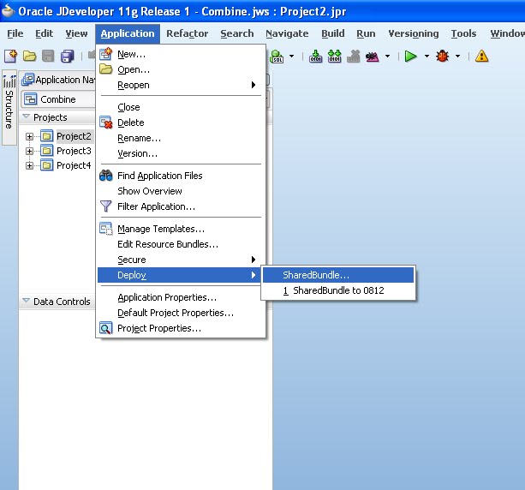Image resolution: width=525 pixels, height=490 pixels.
Task: Open the Debug dropdown arrow
Action: point(457,56)
